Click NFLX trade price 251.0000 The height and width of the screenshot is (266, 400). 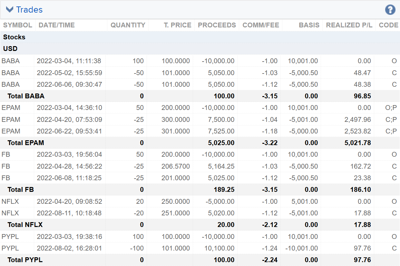click(x=176, y=213)
